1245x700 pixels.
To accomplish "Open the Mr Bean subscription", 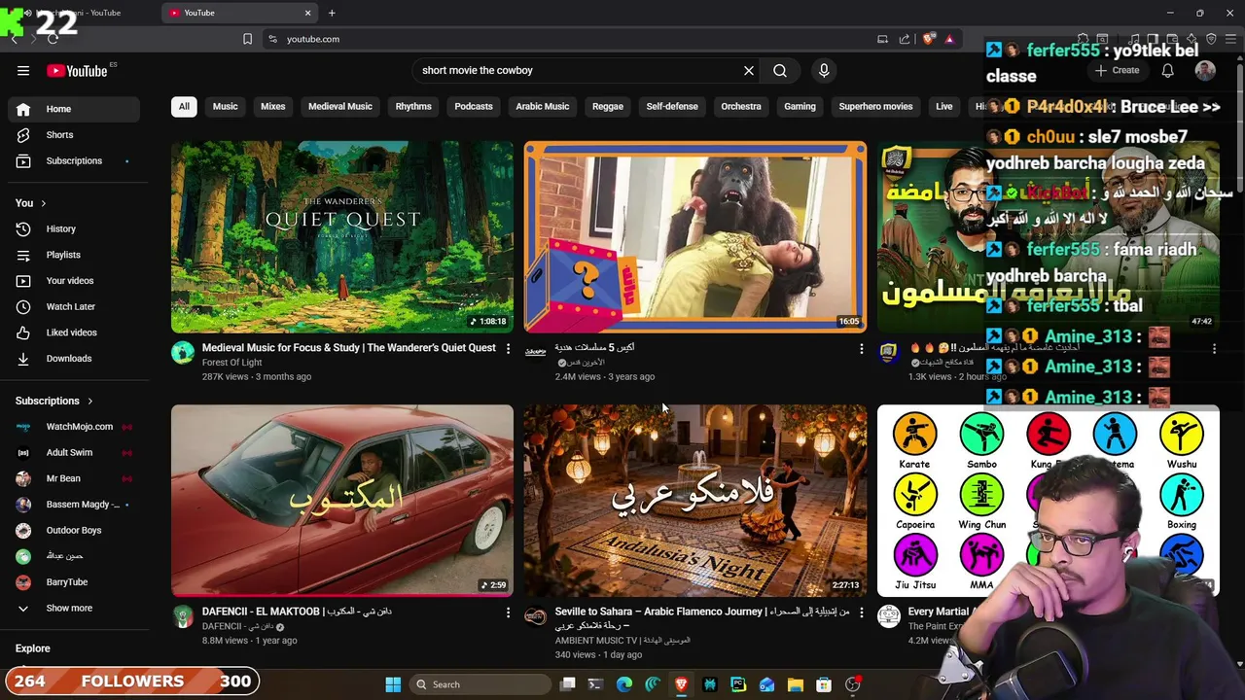I will (x=74, y=478).
